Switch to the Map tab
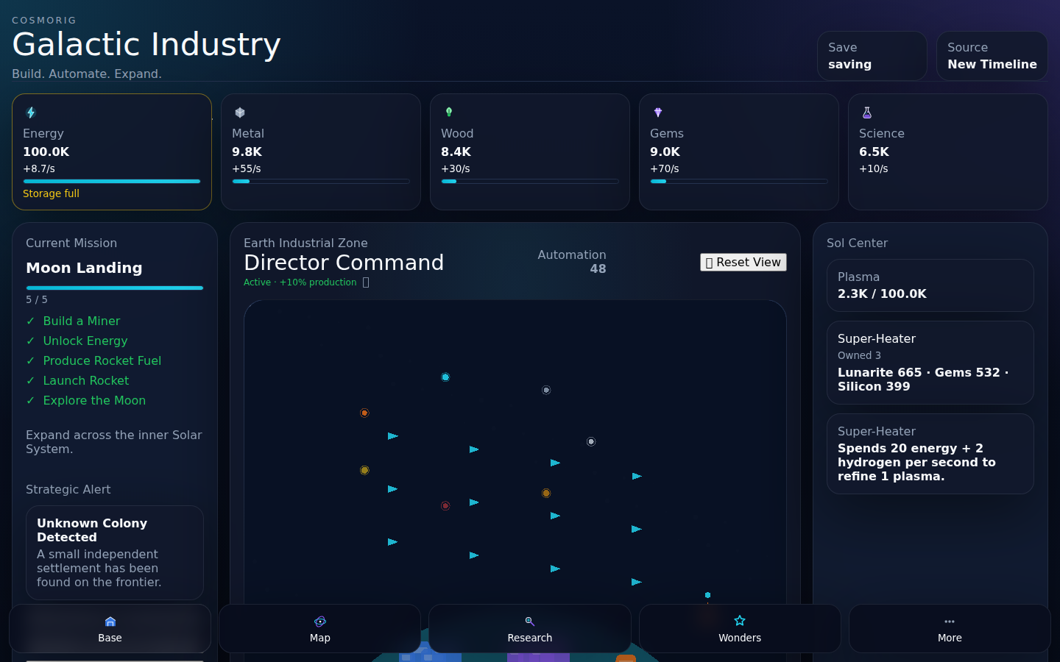 (x=320, y=629)
